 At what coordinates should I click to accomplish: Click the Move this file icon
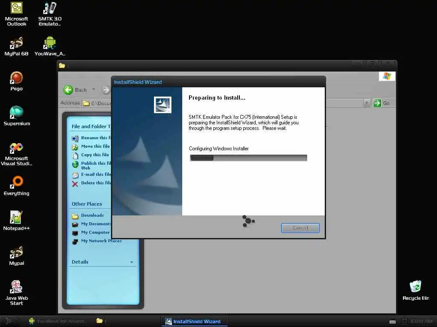tap(75, 147)
